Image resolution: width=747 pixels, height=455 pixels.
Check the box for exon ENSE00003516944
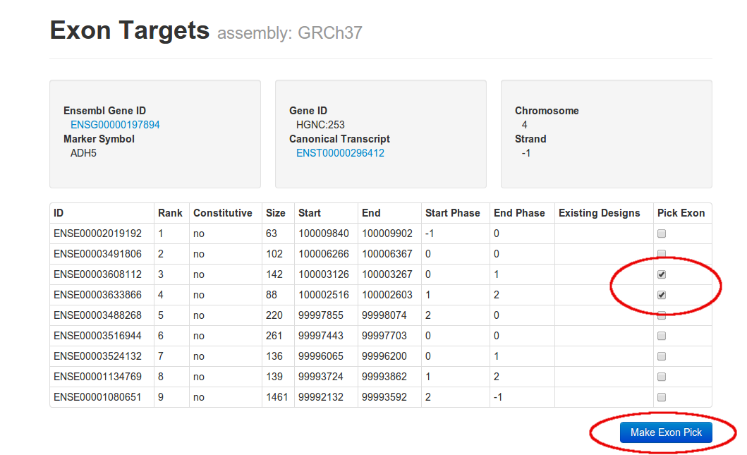tap(662, 336)
